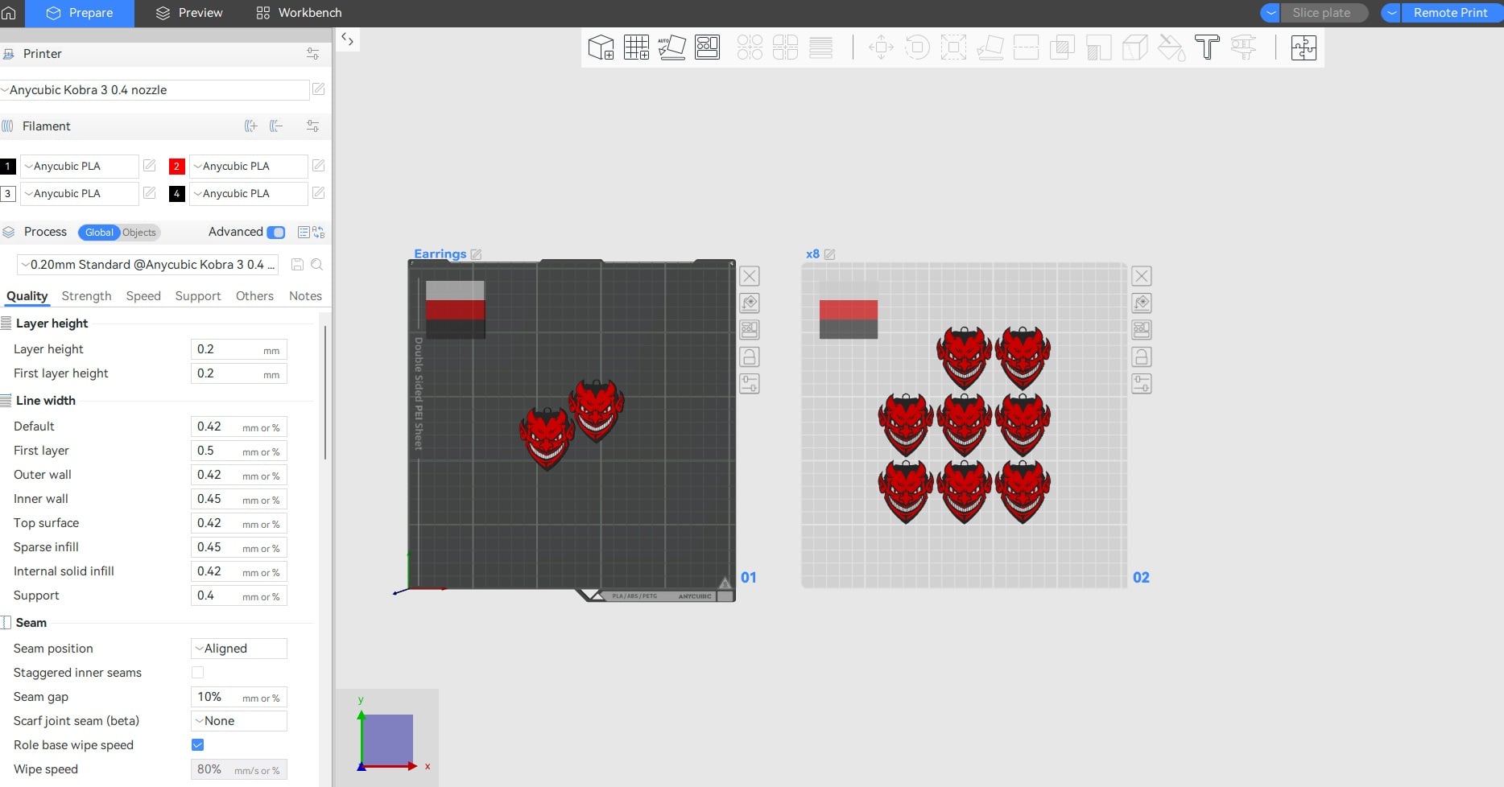Click the Slice plate button
1504x787 pixels.
[1324, 13]
